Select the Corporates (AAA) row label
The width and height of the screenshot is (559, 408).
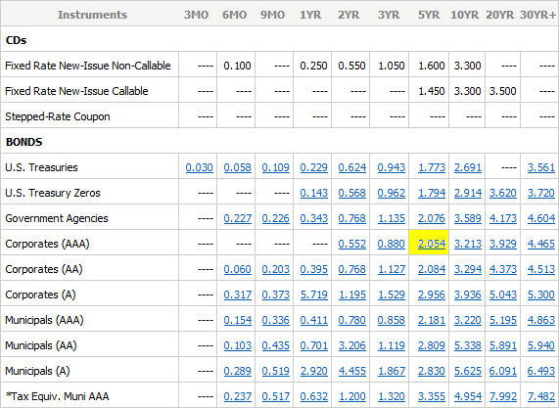[x=47, y=244]
